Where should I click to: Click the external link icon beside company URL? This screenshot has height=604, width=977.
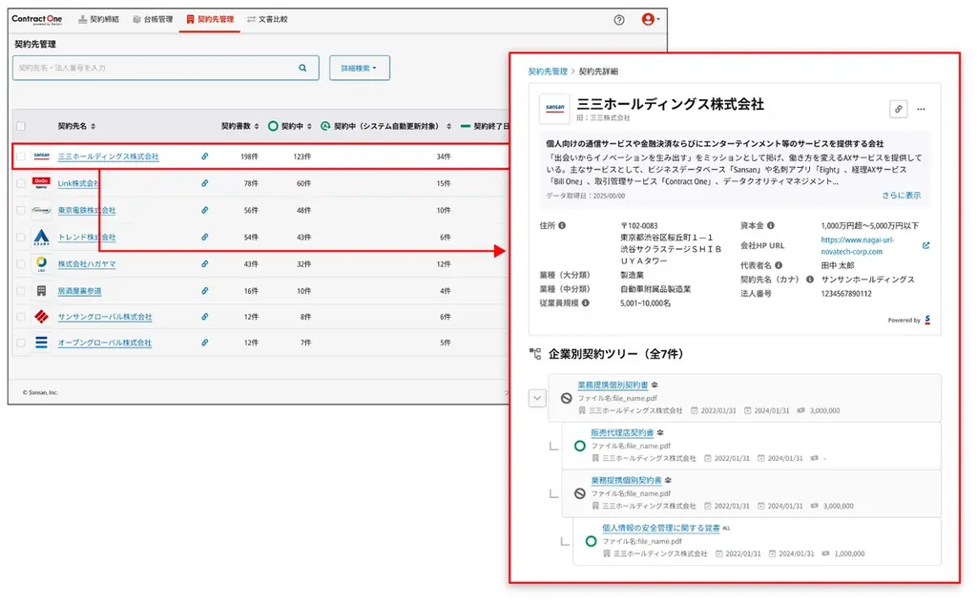point(925,245)
